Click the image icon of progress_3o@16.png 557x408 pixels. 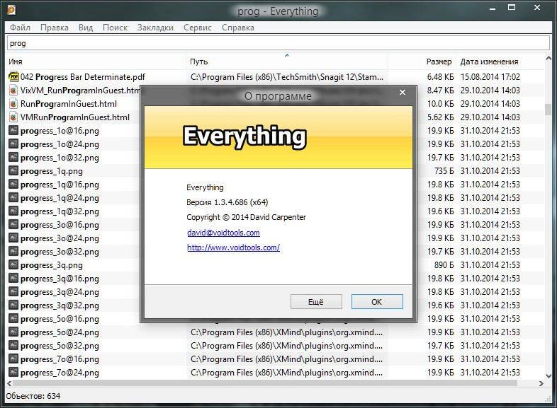point(13,225)
